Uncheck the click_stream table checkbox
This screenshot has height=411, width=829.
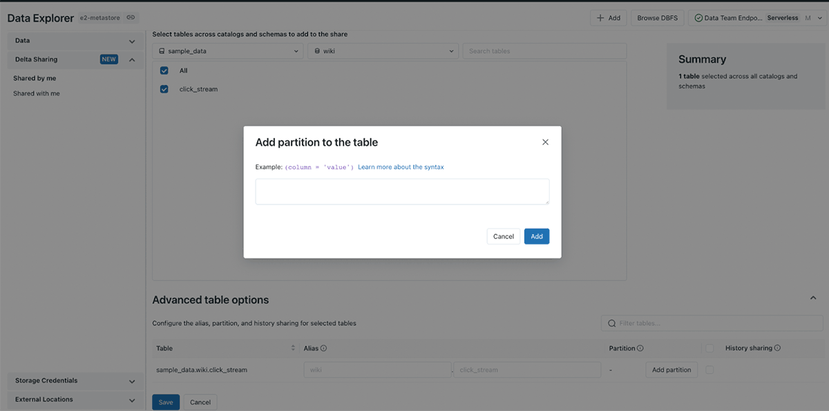click(164, 88)
